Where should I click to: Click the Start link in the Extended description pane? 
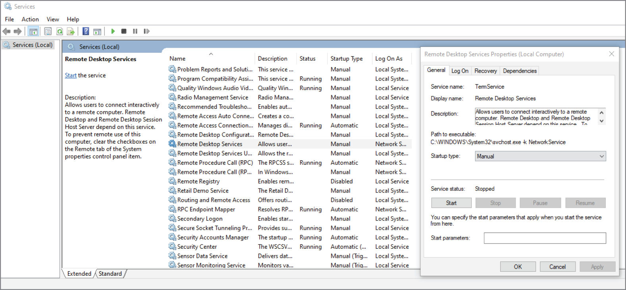tap(71, 75)
